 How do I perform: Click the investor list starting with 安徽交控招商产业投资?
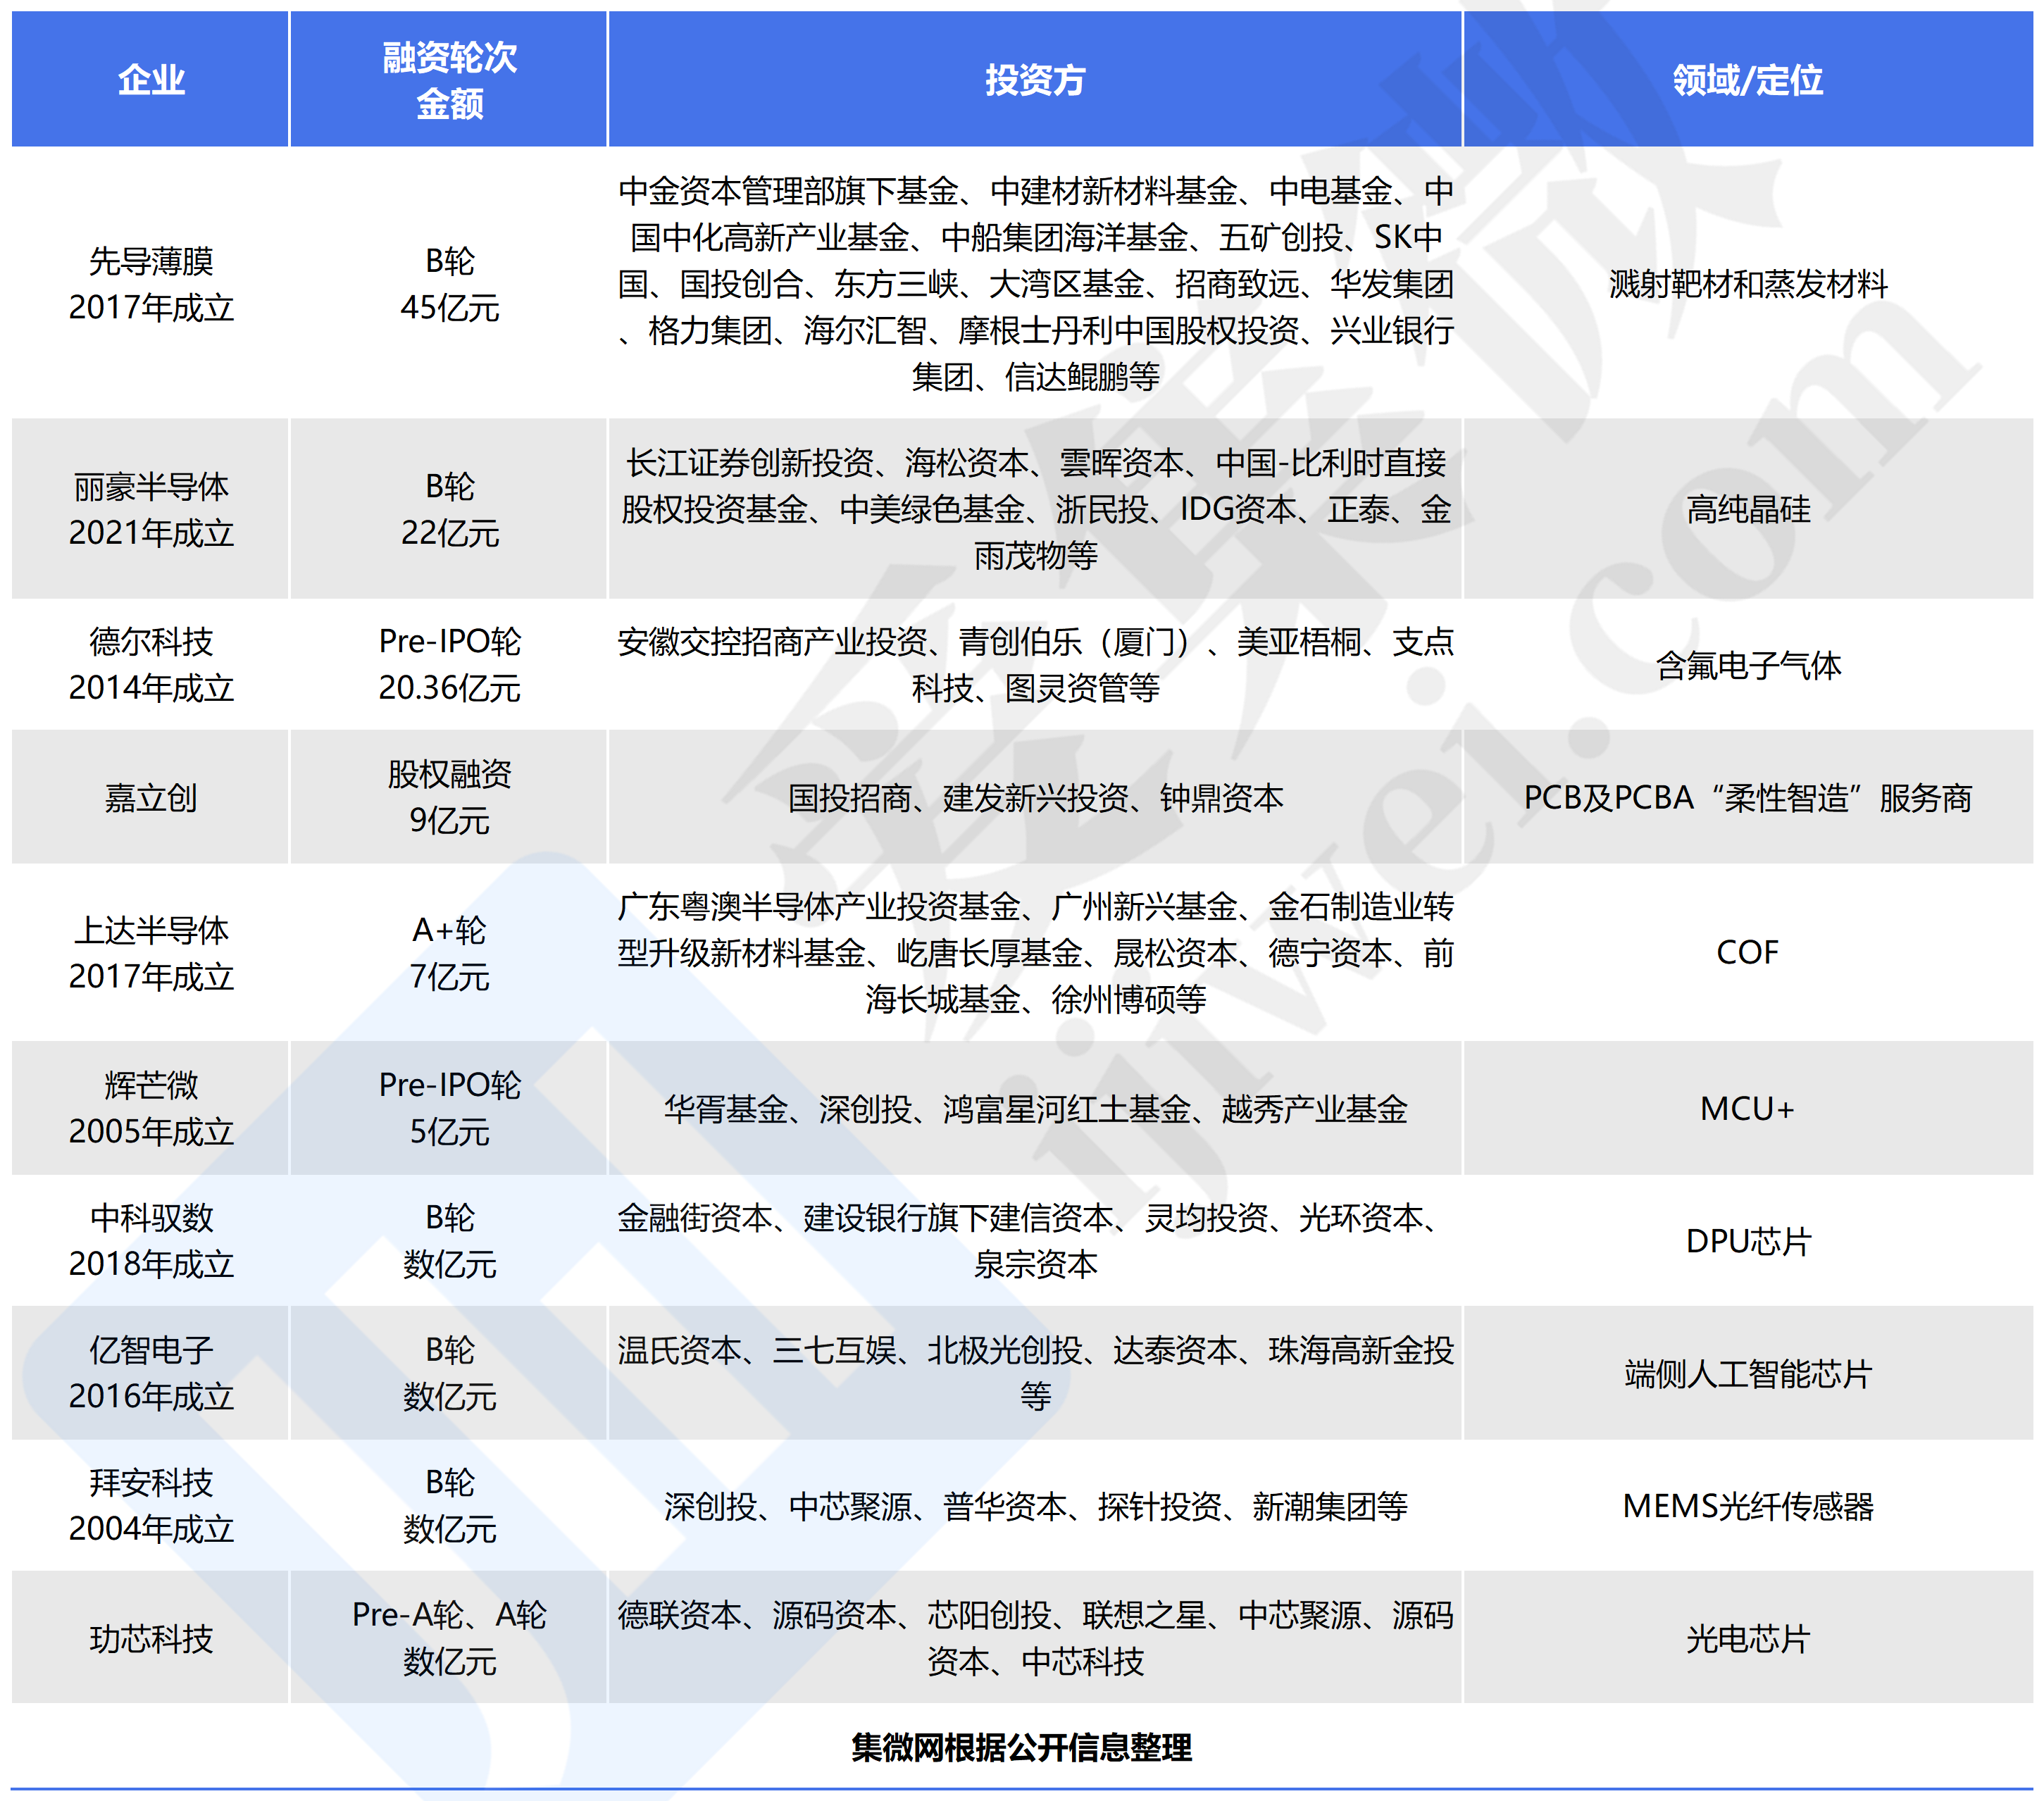click(x=1035, y=664)
